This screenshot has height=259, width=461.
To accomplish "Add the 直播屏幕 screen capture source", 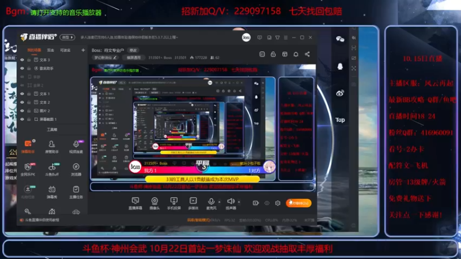I will (x=135, y=203).
